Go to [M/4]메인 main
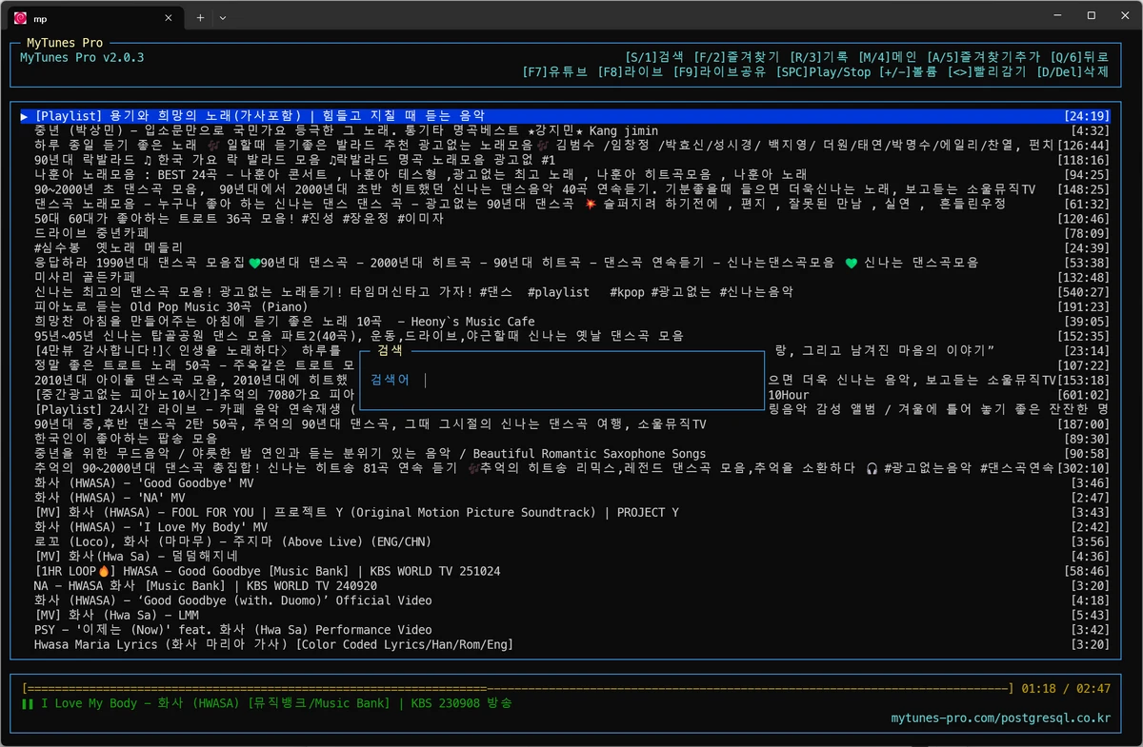1143x747 pixels. 888,57
